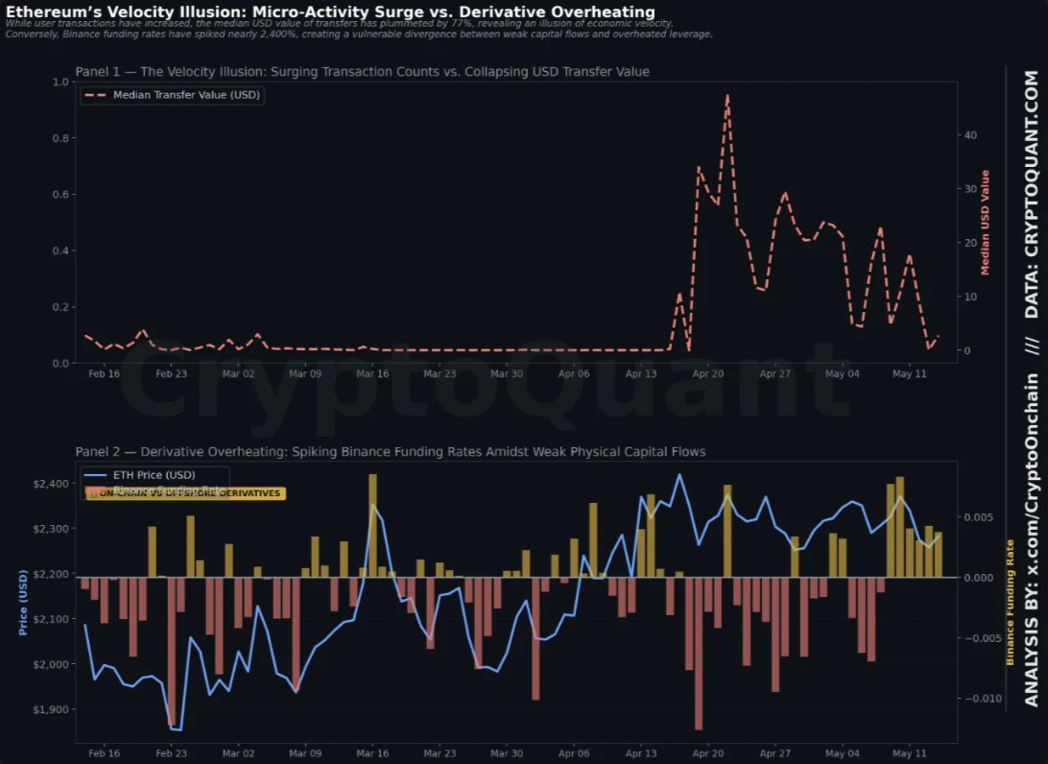Select the subtitle line starting 'While user transactions'
The height and width of the screenshot is (764, 1048).
339,23
